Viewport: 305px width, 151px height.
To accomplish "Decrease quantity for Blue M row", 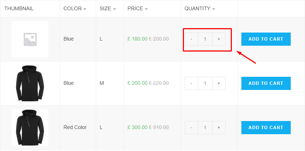I will [x=191, y=83].
